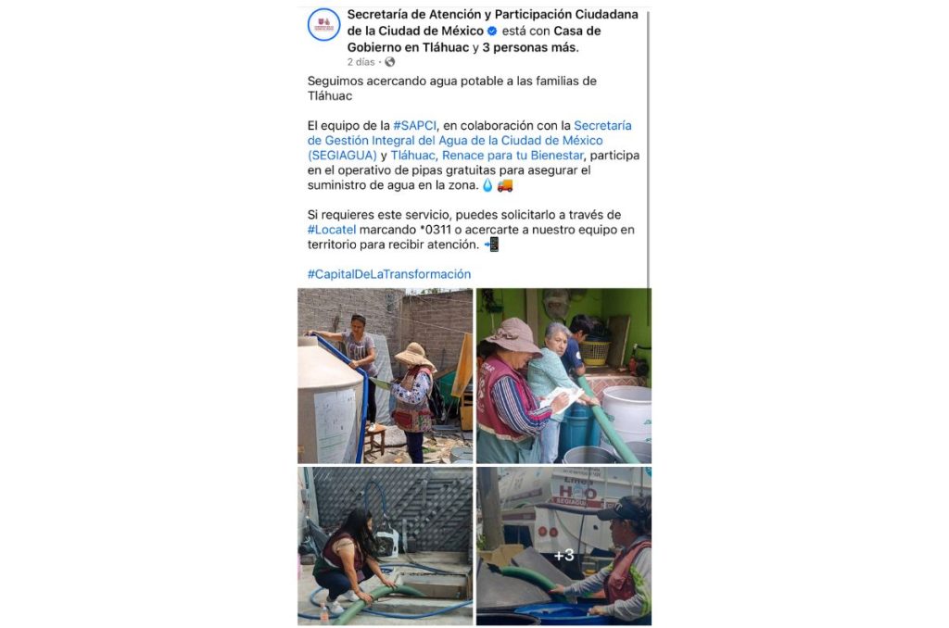The height and width of the screenshot is (628, 949).
Task: Open the SAPCI page profile picture
Action: (323, 24)
